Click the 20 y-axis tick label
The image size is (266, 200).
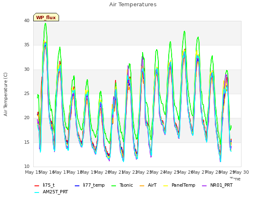coord(27,117)
